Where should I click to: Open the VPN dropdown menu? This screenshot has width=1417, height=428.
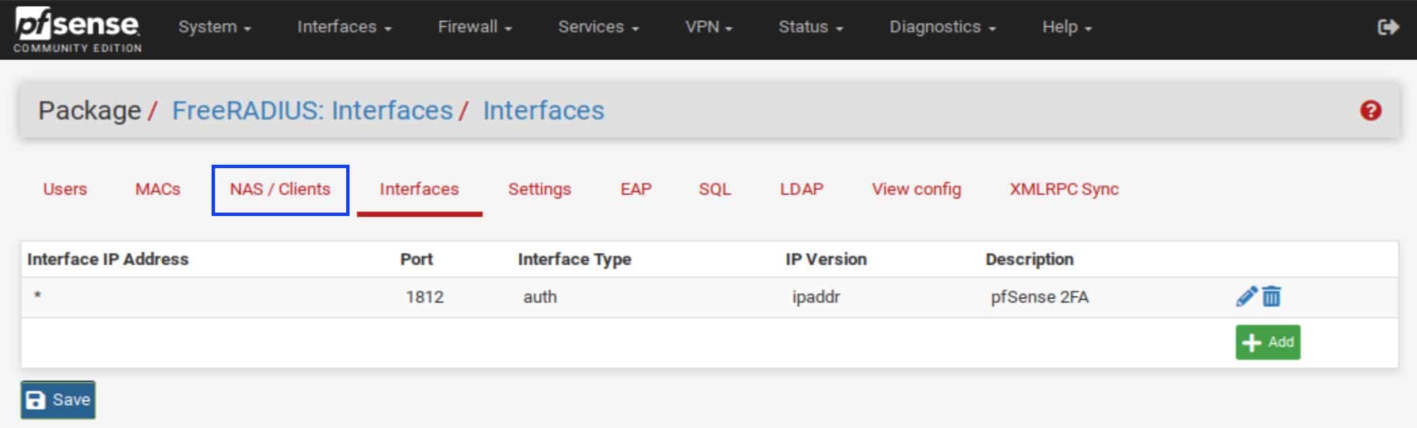coord(708,27)
